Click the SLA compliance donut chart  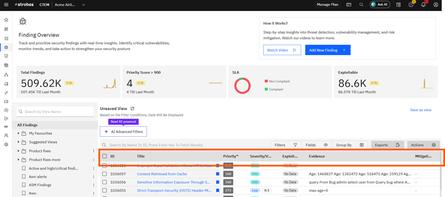pos(242,85)
